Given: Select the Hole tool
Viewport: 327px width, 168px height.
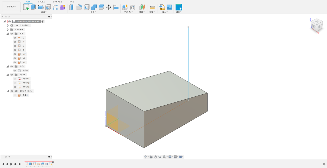Looking at the screenshot, I should pos(48,7).
